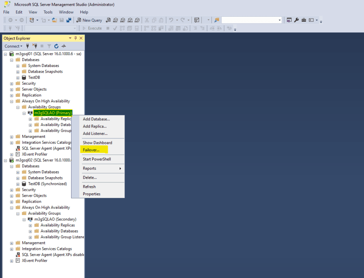
Task: Click the New Project toolbar icon
Action: click(32, 20)
